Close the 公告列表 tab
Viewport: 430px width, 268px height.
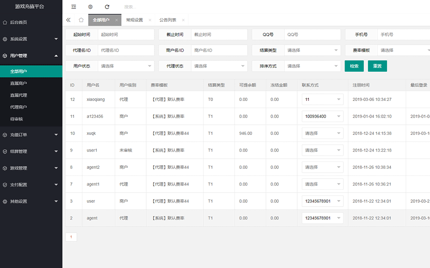183,20
